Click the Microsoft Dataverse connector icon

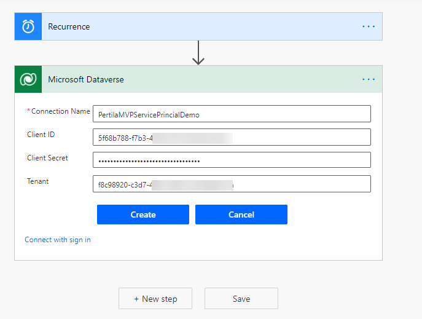tap(28, 79)
